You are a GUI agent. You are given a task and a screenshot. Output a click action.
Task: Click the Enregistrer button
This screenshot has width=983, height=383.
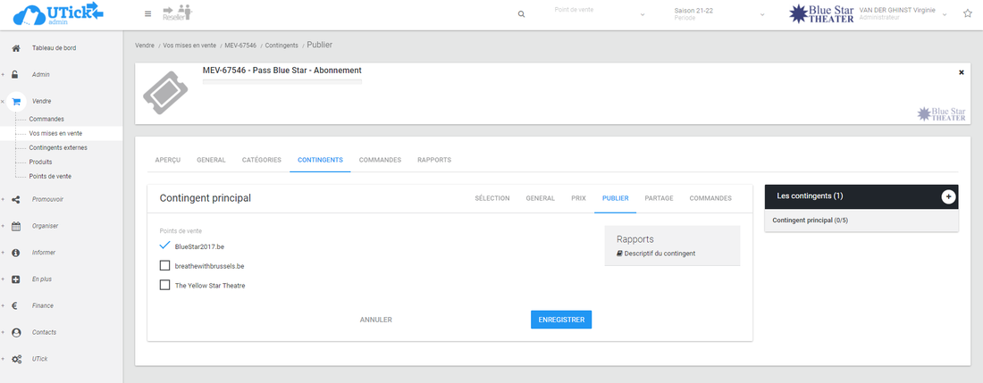pos(560,320)
